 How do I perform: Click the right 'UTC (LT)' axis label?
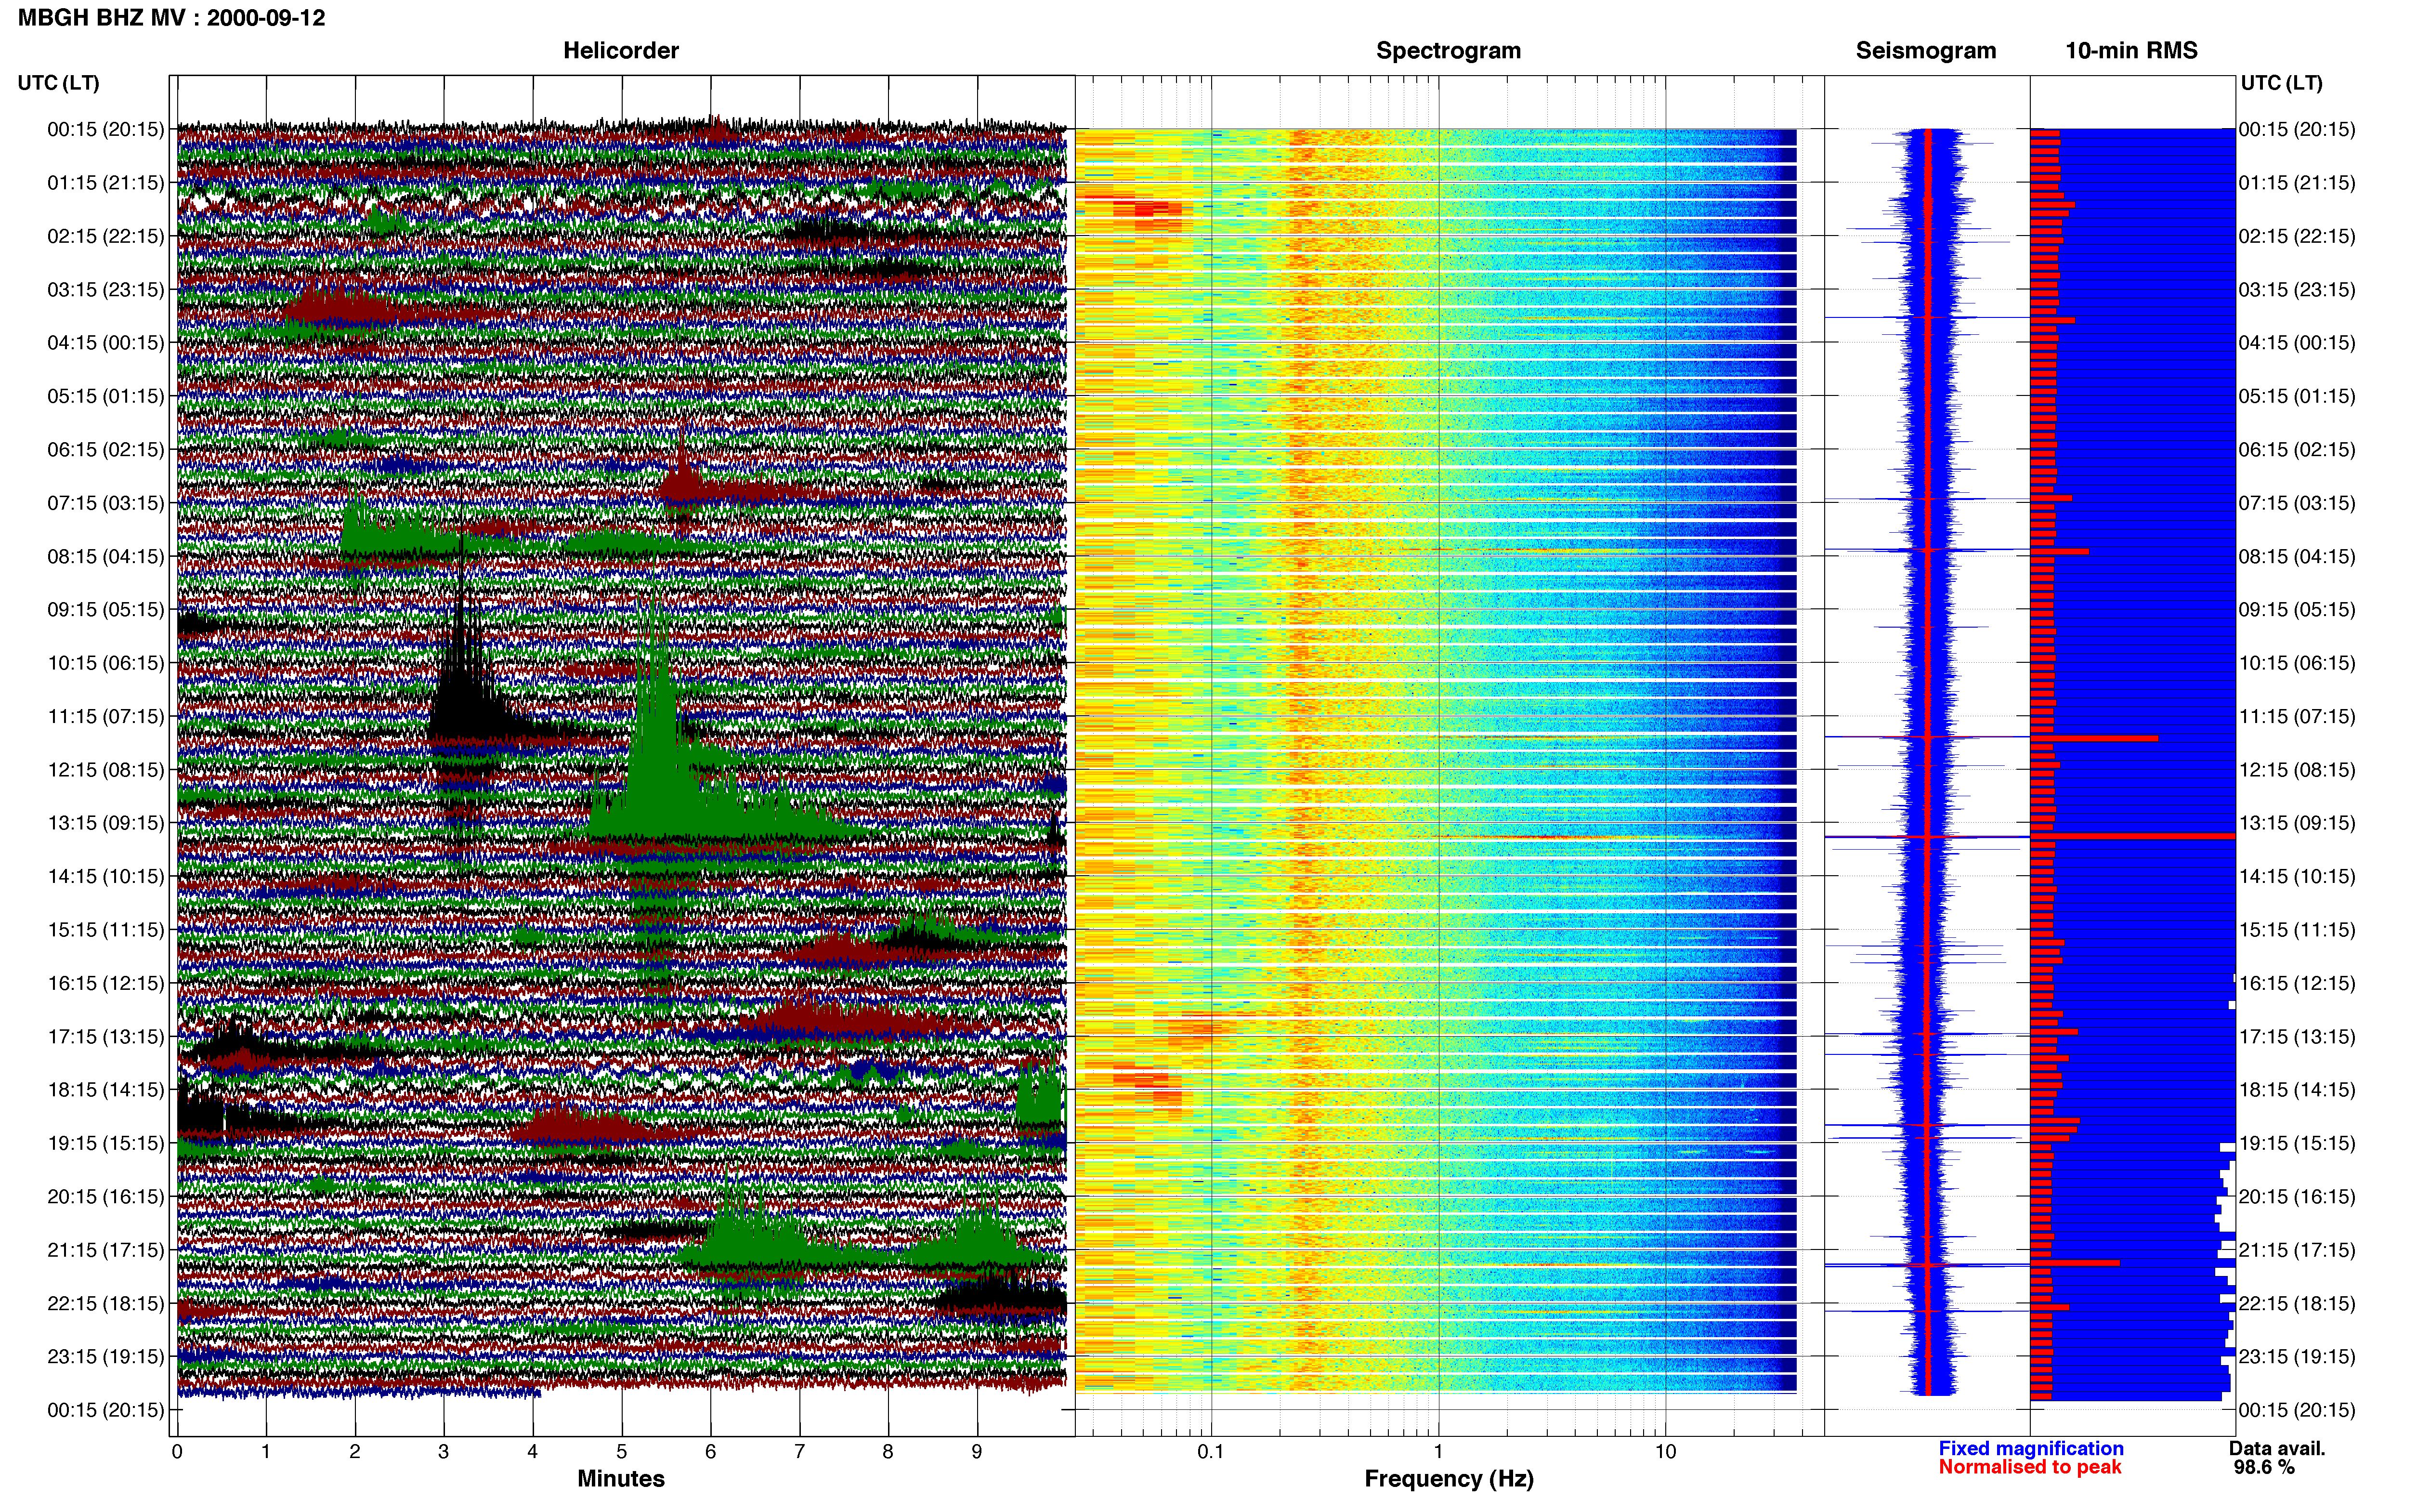click(x=2281, y=83)
